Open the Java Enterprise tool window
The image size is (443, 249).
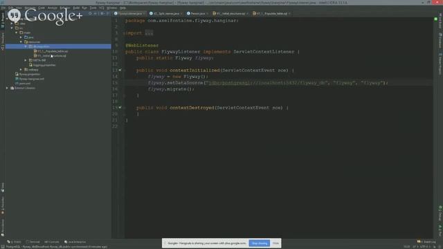[x=75, y=242]
